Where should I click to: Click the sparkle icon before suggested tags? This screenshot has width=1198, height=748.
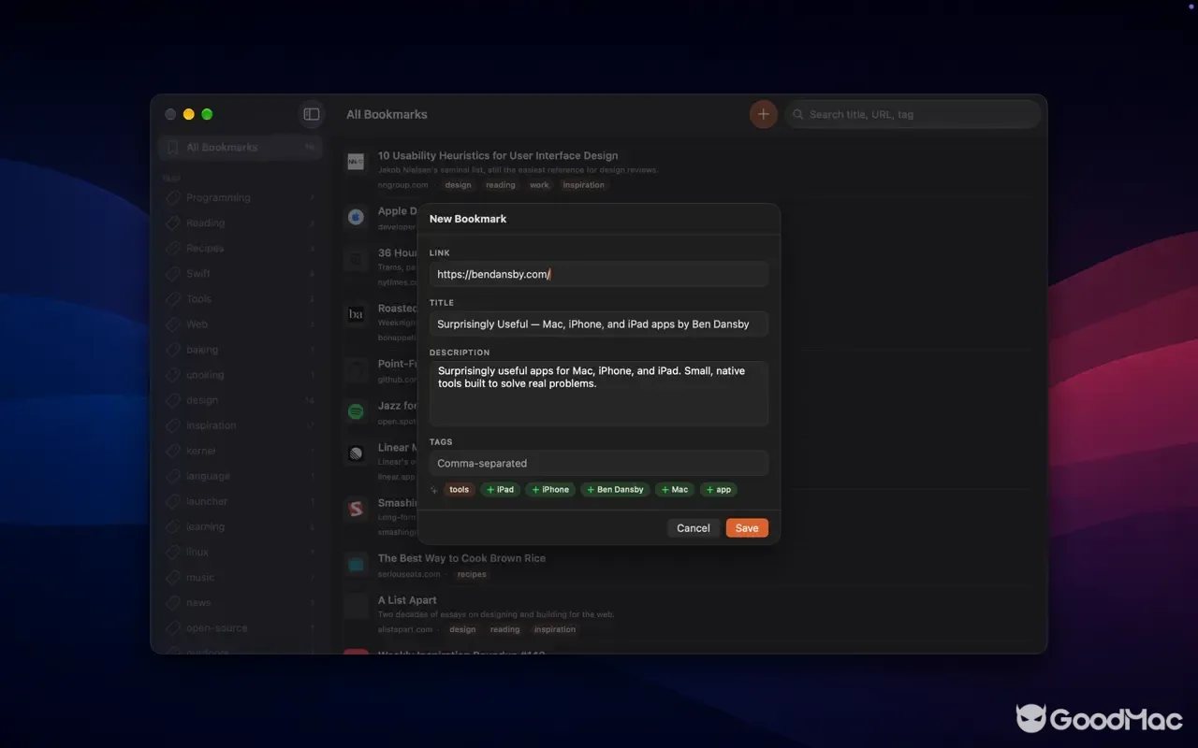(434, 490)
